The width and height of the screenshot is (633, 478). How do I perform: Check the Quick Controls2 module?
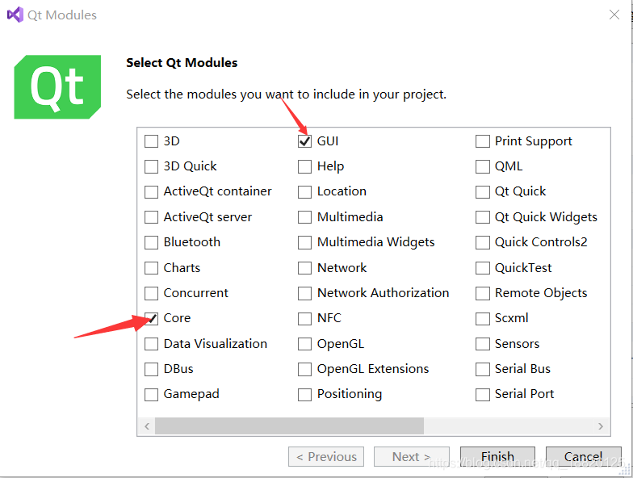point(483,242)
